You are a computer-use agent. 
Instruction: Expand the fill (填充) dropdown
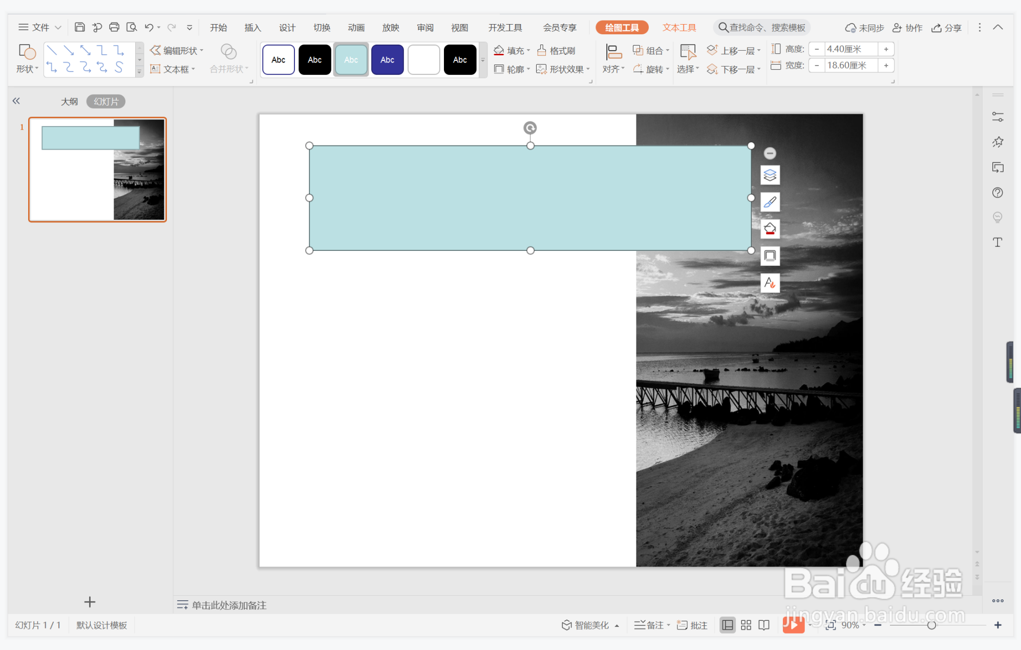coord(528,50)
